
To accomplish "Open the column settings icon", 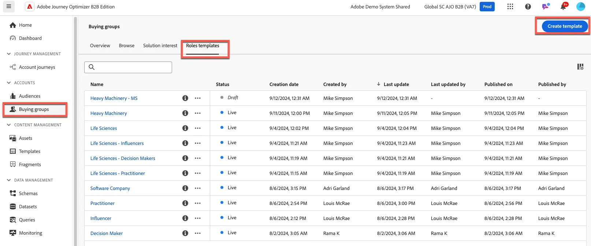I will (x=580, y=67).
